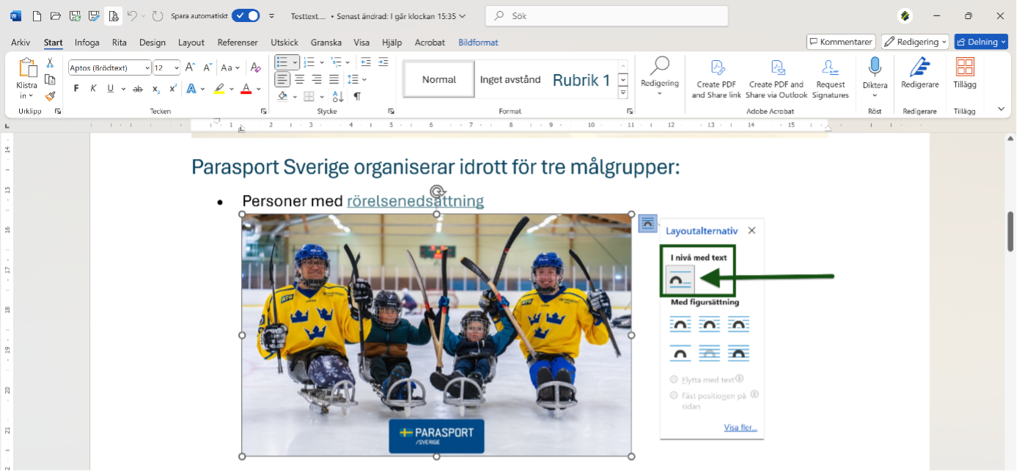The width and height of the screenshot is (1019, 472).
Task: Apply red font color
Action: click(x=246, y=89)
